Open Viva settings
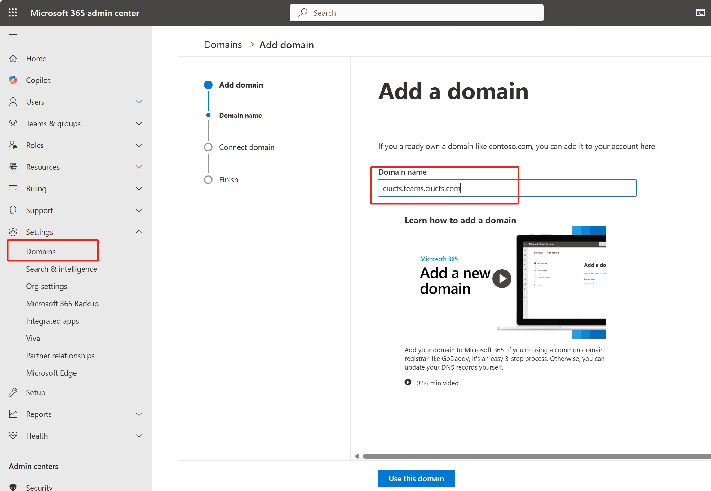Image resolution: width=711 pixels, height=491 pixels. 33,338
